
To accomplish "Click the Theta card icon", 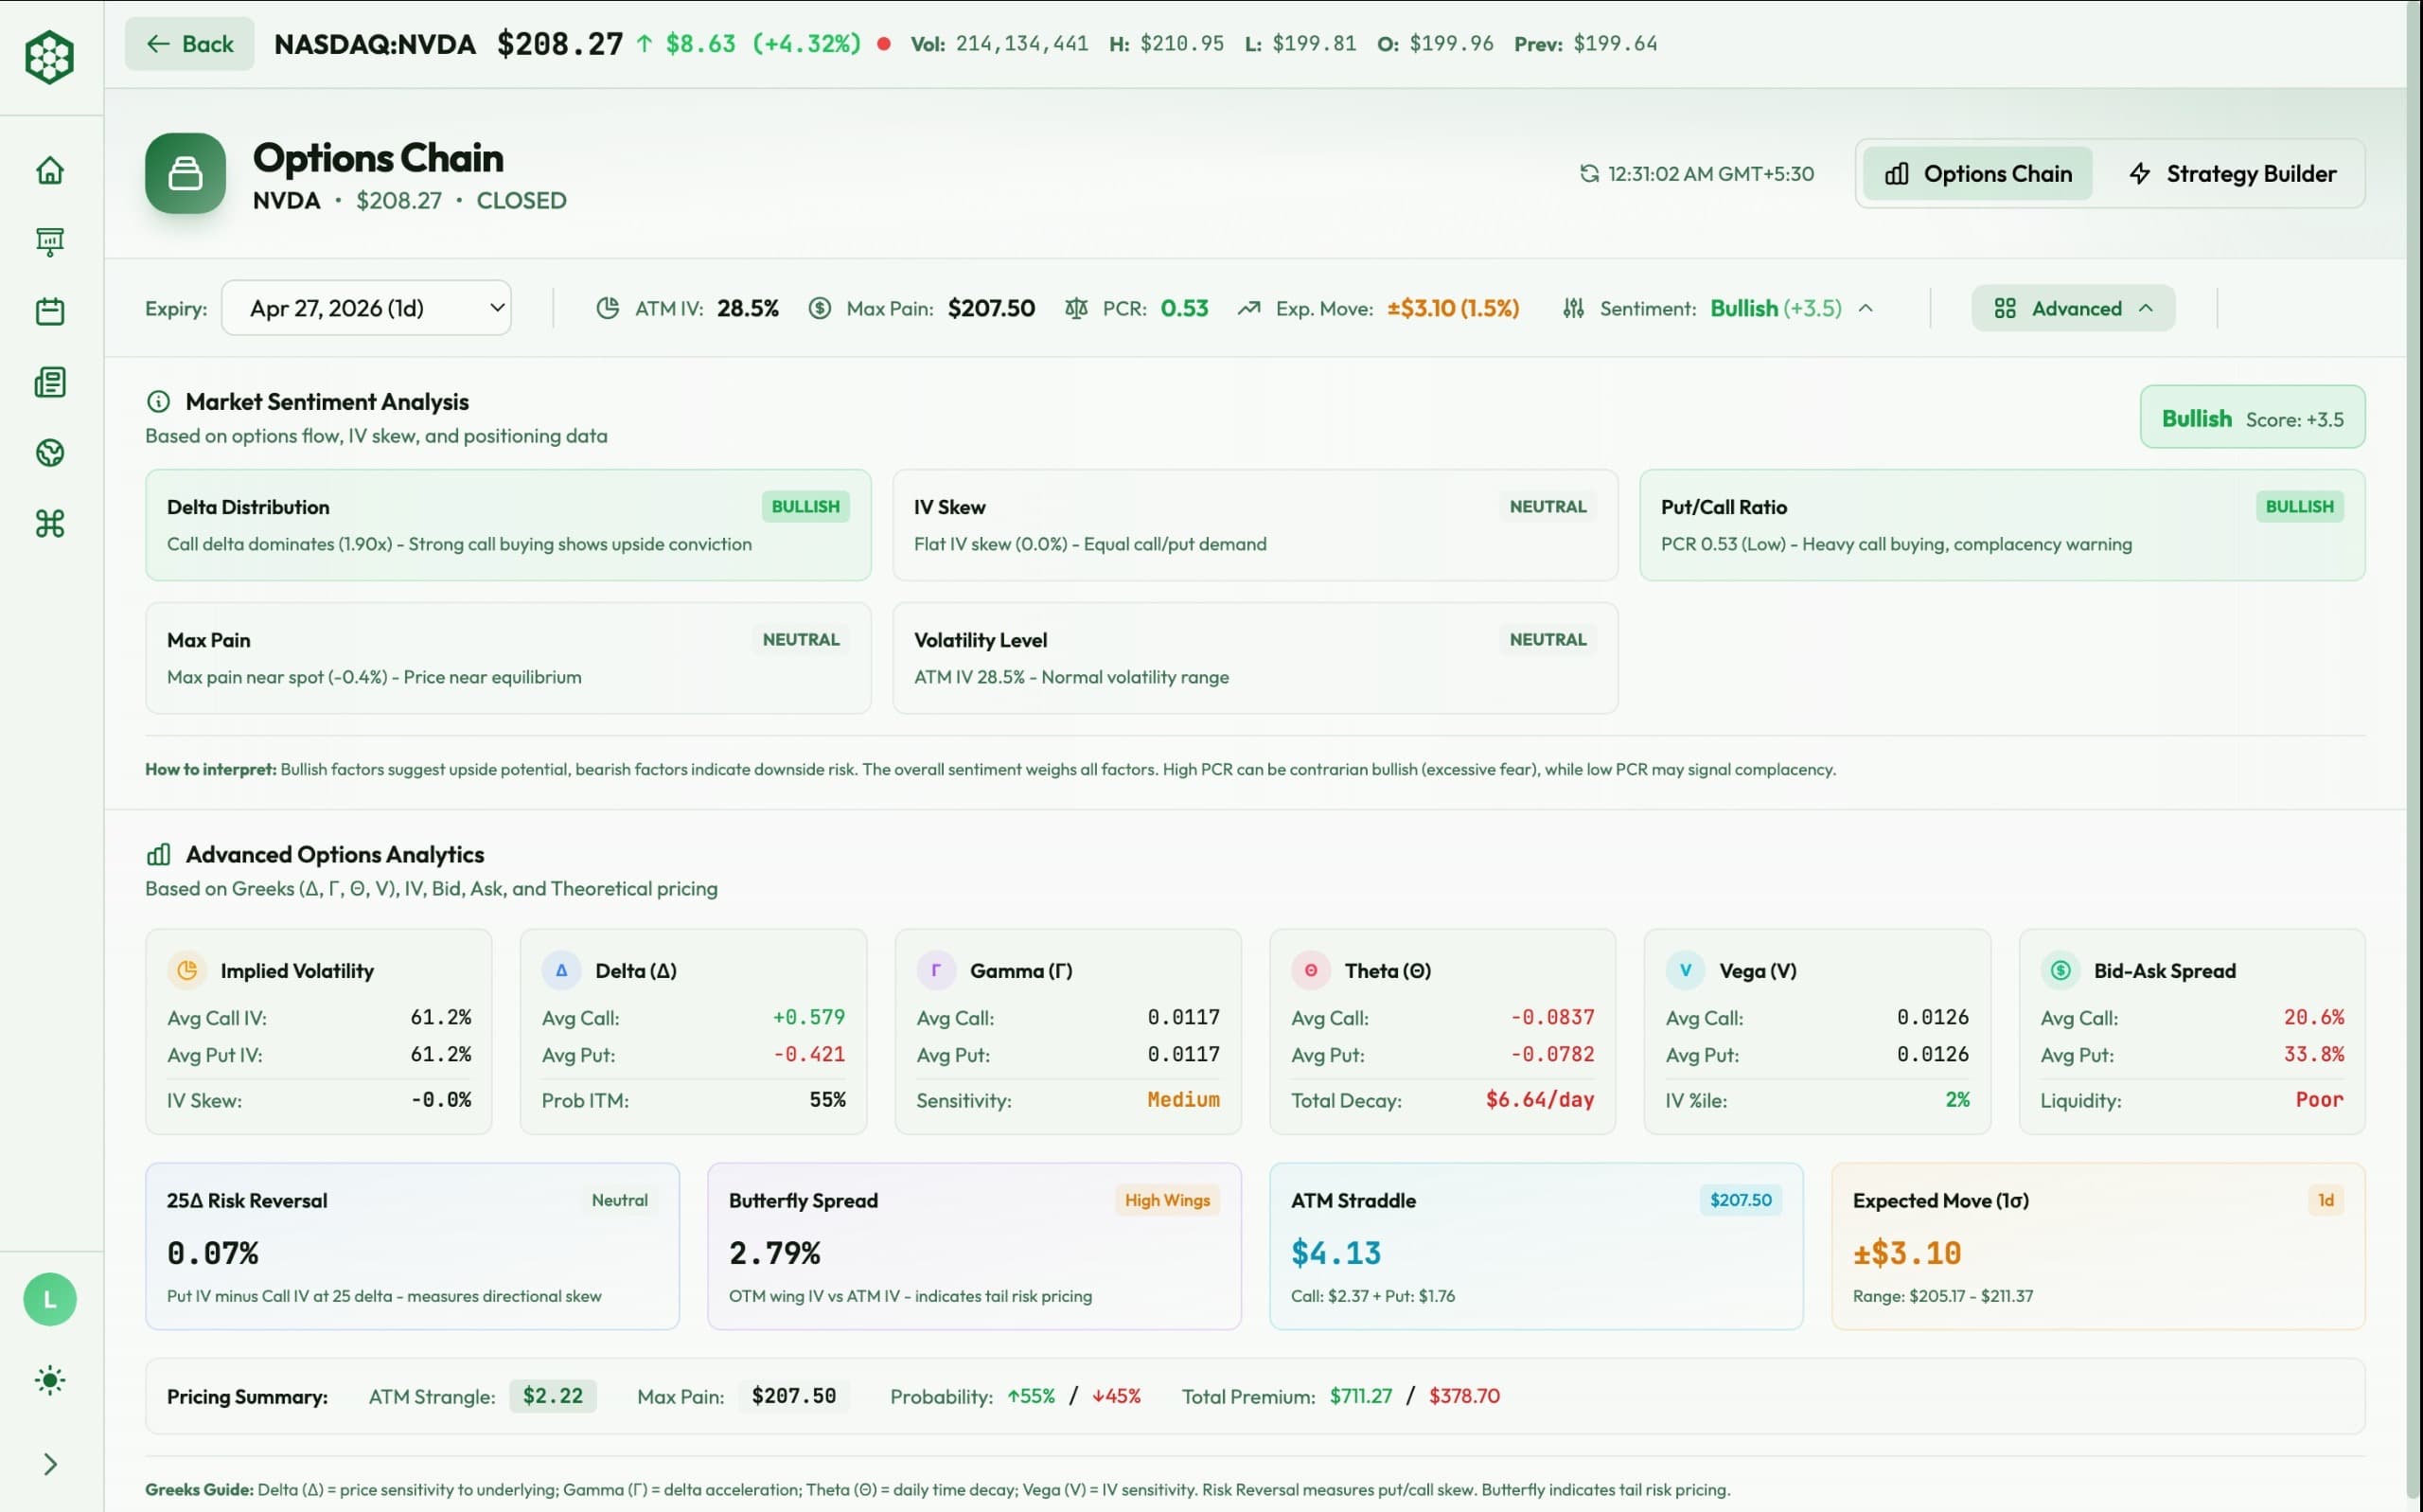I will click(x=1311, y=970).
